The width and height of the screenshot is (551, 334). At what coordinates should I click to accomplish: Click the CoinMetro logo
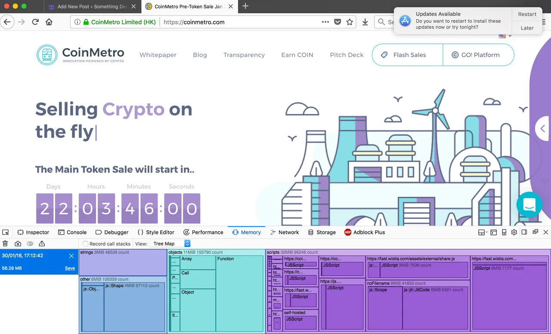coord(80,55)
